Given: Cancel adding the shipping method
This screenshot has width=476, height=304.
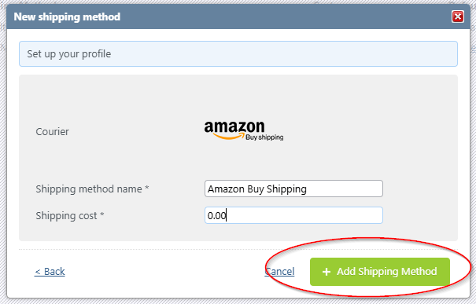Looking at the screenshot, I should pos(279,271).
